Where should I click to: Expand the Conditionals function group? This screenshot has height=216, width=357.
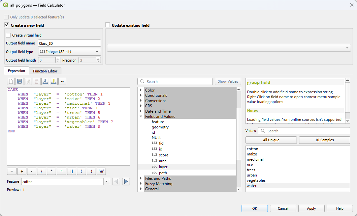[141, 95]
